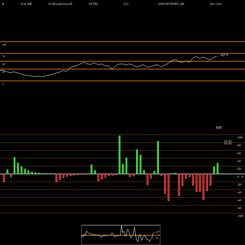Click the MR axis label "0 0"
Viewport: 245px width, 245px height.
point(240,177)
